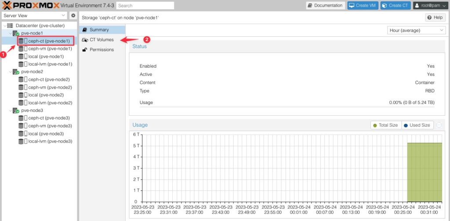Click the Create CT button
Viewport: 450px width, 221px height.
[x=396, y=5]
